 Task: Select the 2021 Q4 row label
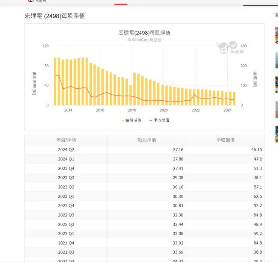point(66,243)
